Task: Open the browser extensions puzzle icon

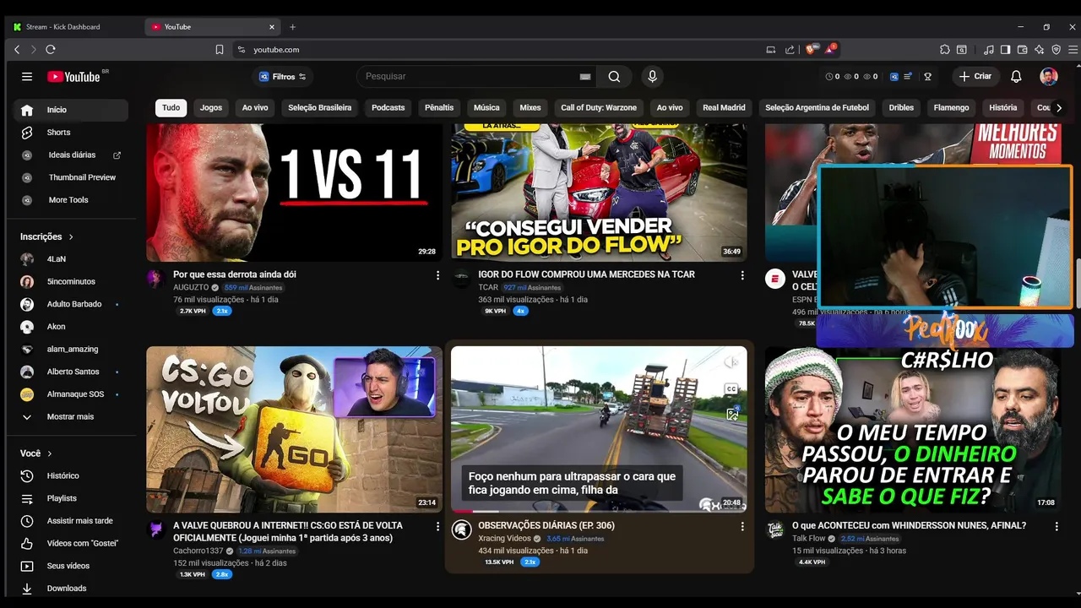Action: coord(945,50)
